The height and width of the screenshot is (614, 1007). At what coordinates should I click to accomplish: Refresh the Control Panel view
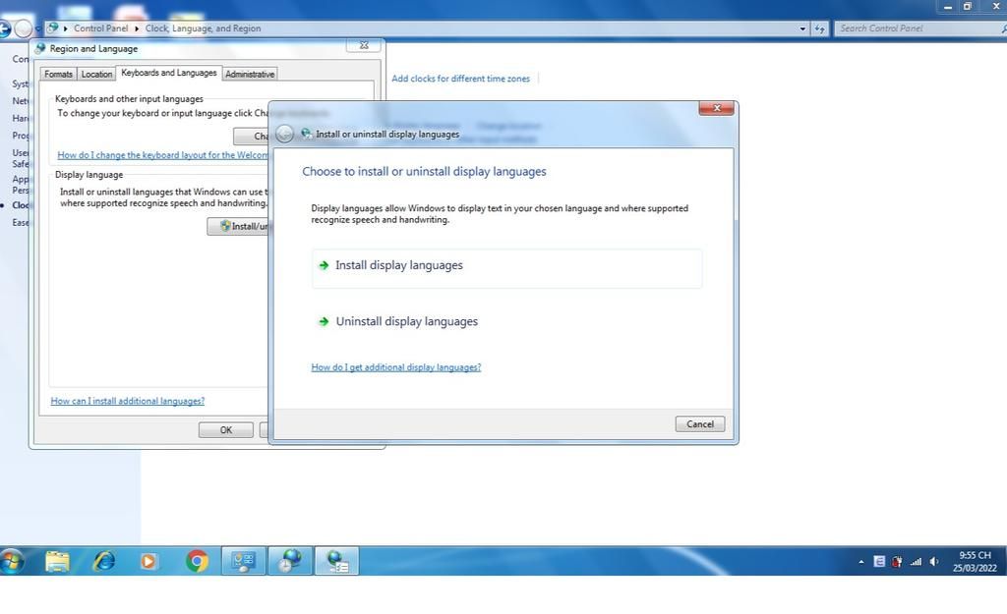click(x=820, y=28)
